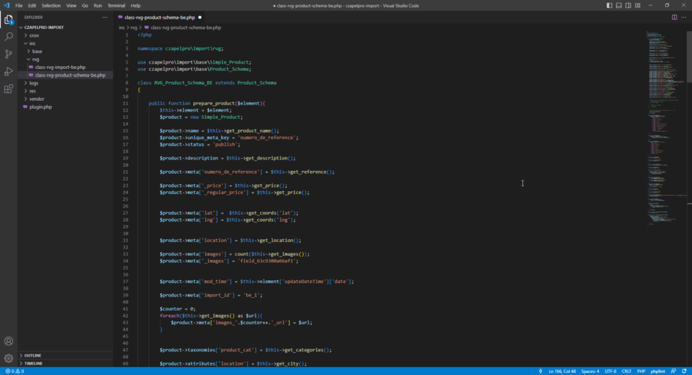
Task: Change encoding via UTF-8 indicator
Action: [x=610, y=371]
